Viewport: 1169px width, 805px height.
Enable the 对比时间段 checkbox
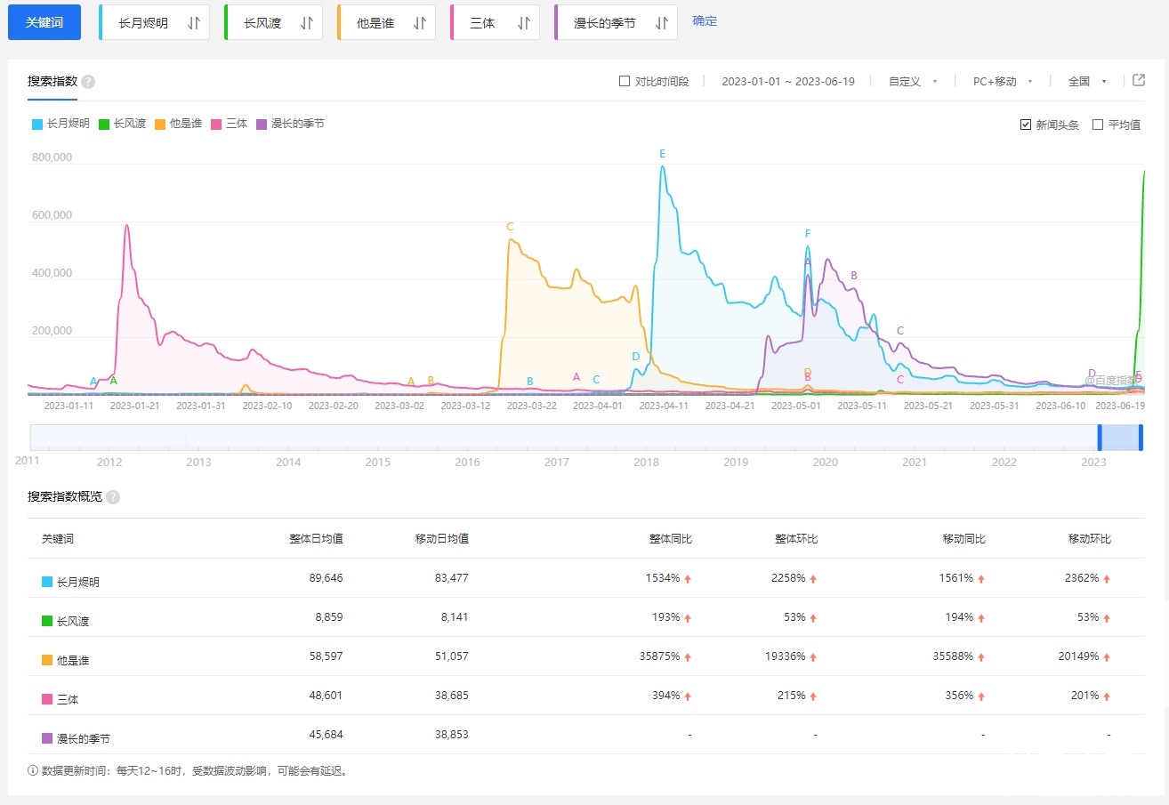pos(625,81)
